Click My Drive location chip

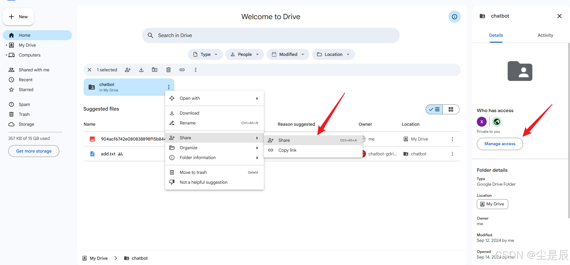tap(493, 204)
